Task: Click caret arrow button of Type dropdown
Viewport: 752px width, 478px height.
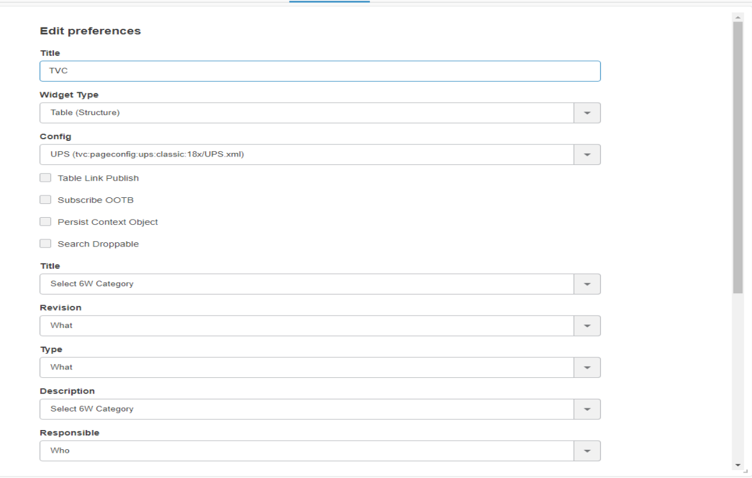Action: [587, 368]
